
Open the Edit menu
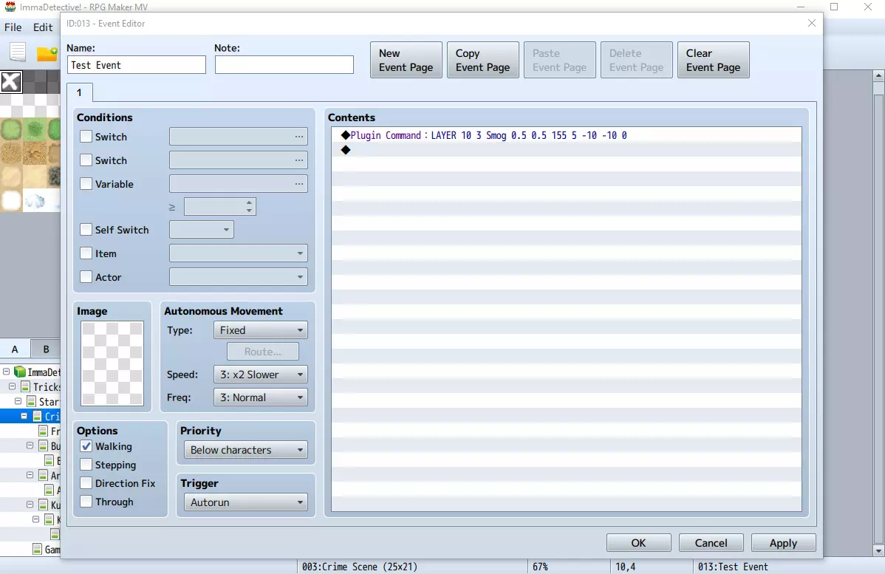tap(43, 27)
